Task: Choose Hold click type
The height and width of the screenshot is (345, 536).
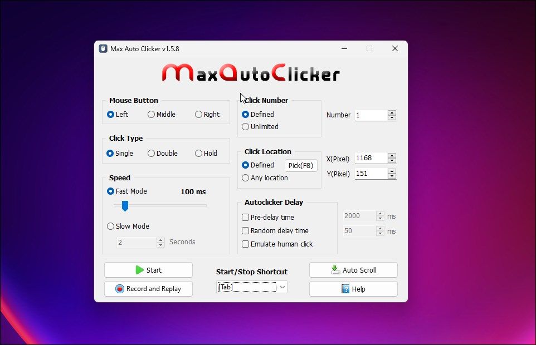Action: click(x=206, y=153)
